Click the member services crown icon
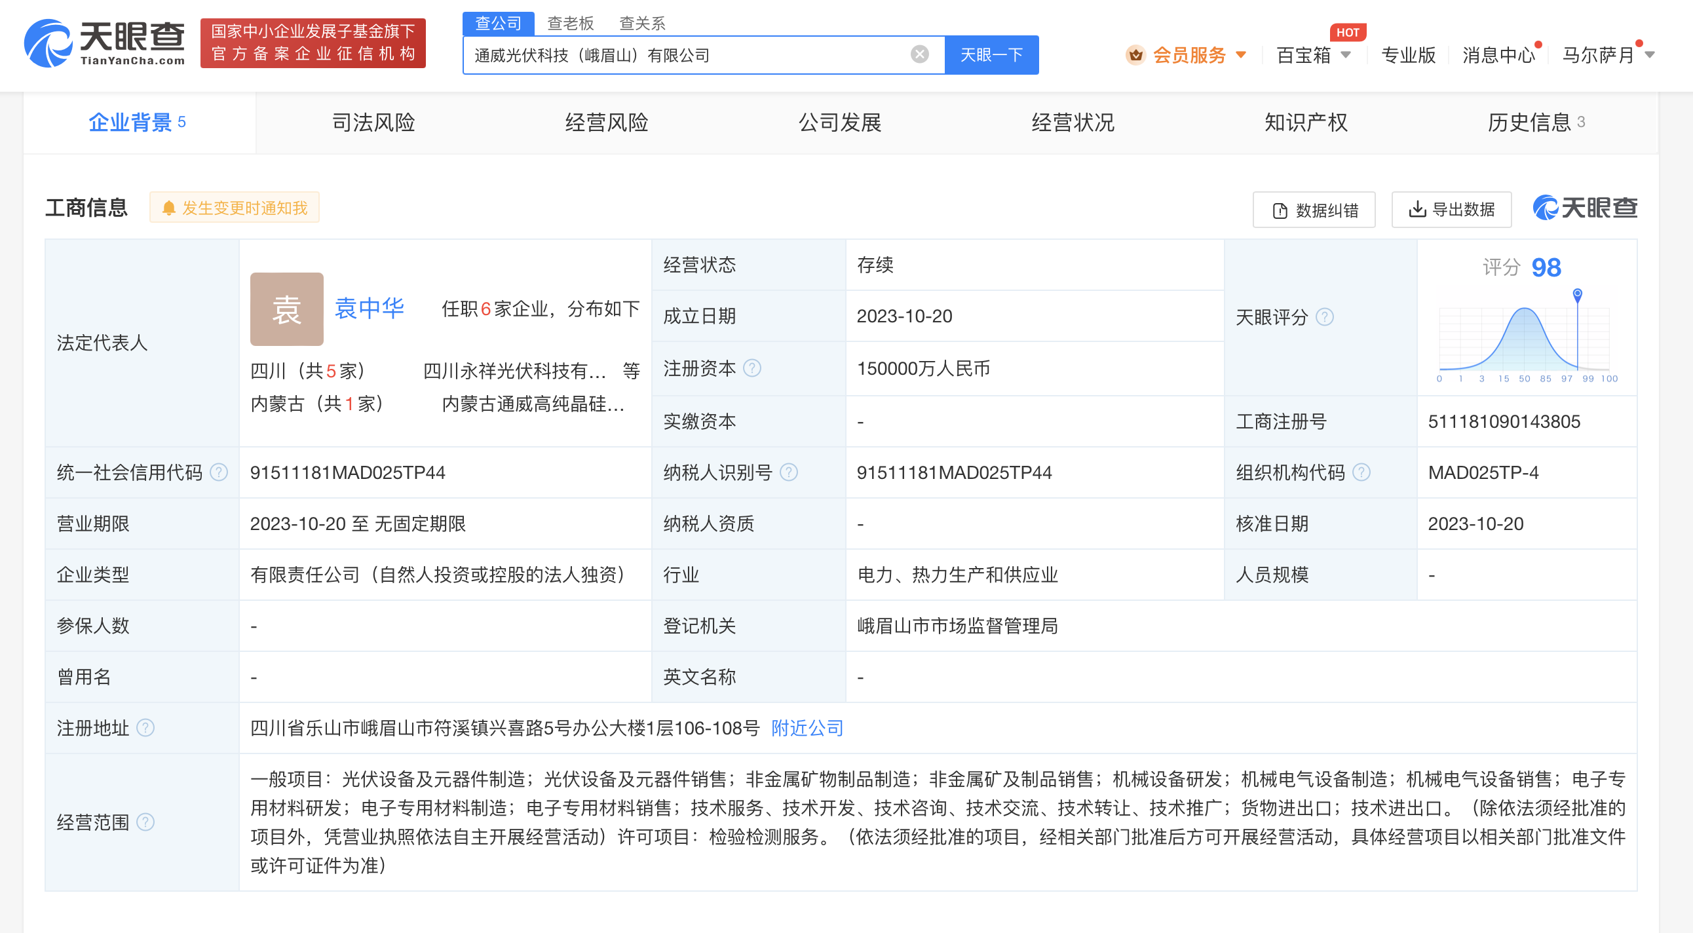The image size is (1693, 933). click(1135, 55)
